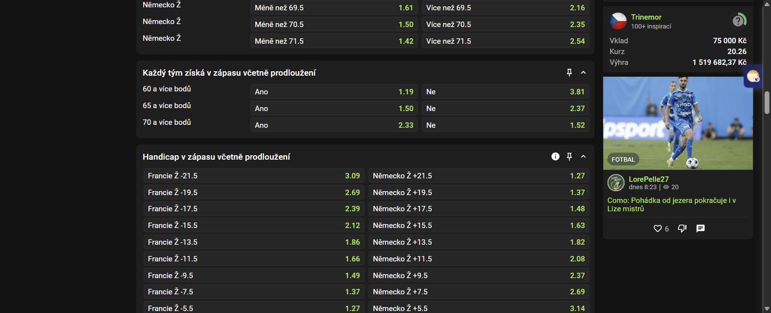771x313 pixels.
Task: Choose Ne for 60 a více bodů
Action: click(505, 92)
